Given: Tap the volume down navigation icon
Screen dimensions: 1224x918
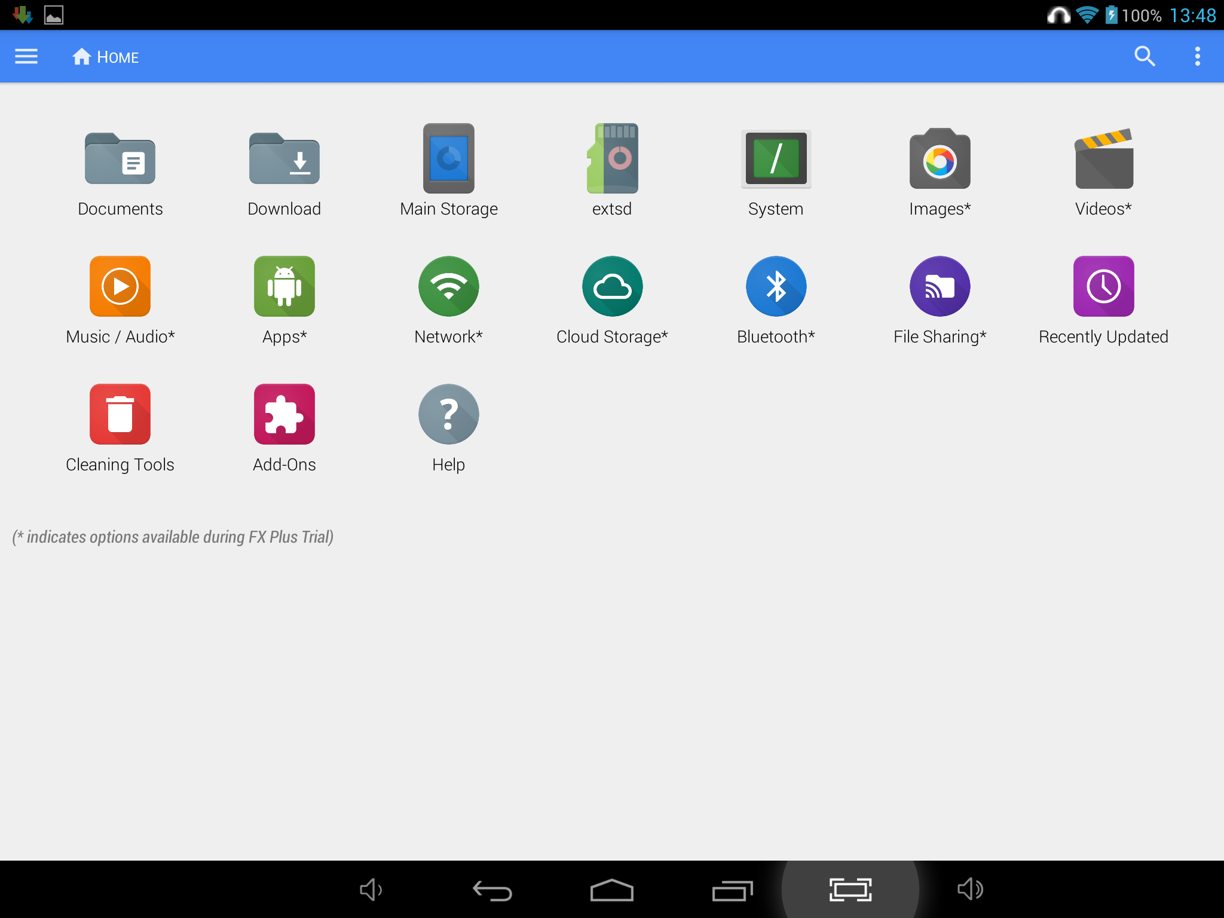Looking at the screenshot, I should pos(371,890).
